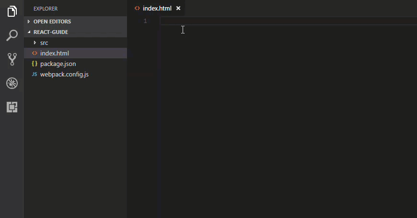Expand the src folder arrow

(35, 43)
